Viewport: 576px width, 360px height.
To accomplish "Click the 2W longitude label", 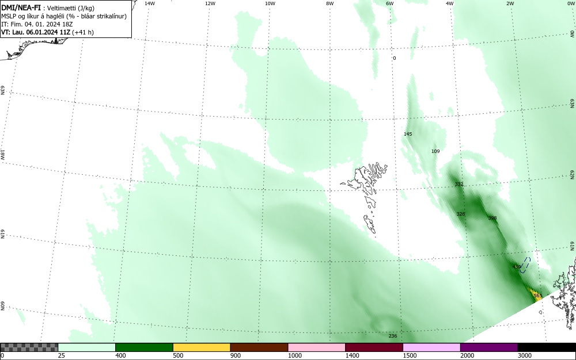I will pyautogui.click(x=510, y=3).
